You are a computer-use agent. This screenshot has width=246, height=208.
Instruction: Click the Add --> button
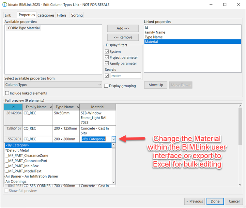(x=123, y=28)
